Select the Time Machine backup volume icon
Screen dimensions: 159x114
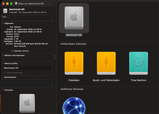point(138,63)
